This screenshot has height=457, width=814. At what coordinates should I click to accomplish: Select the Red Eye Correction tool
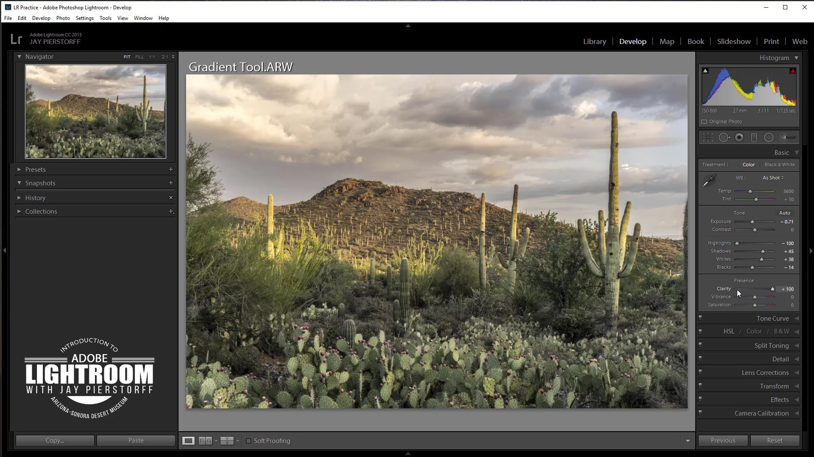[x=739, y=138]
